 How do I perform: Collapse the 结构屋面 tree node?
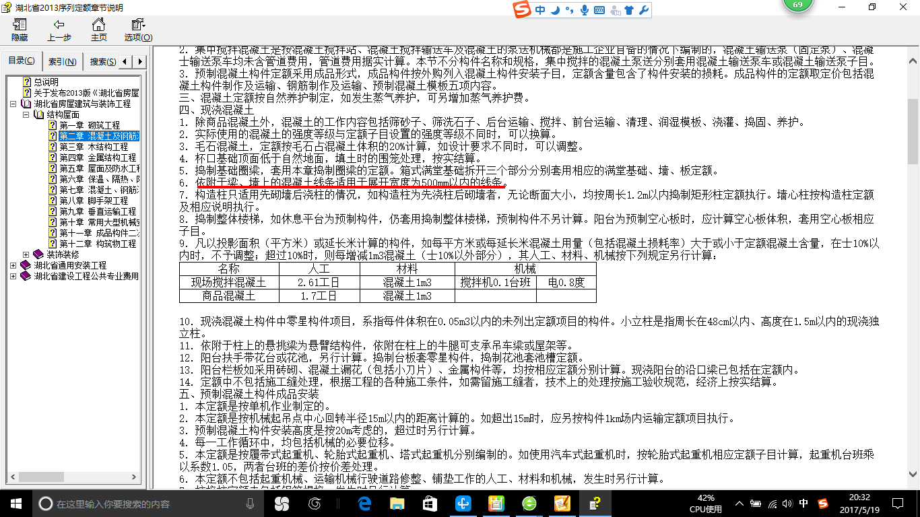[x=26, y=115]
